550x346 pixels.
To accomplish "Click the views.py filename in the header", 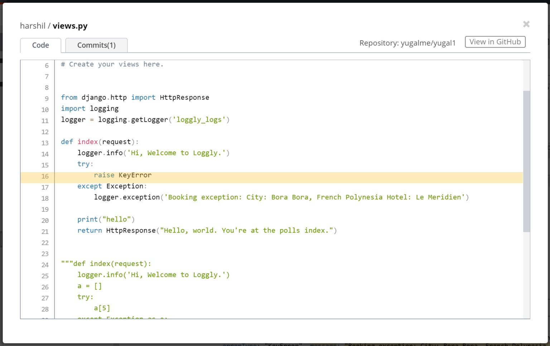I will (x=70, y=25).
